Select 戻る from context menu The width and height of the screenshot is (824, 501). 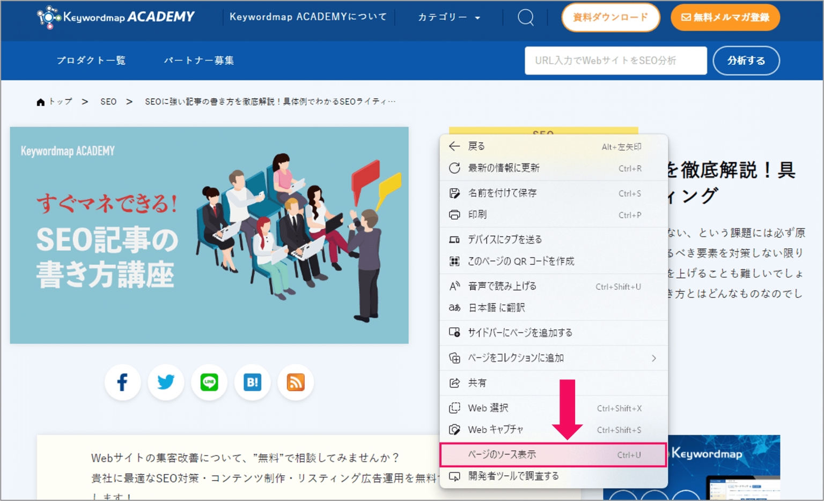point(554,146)
